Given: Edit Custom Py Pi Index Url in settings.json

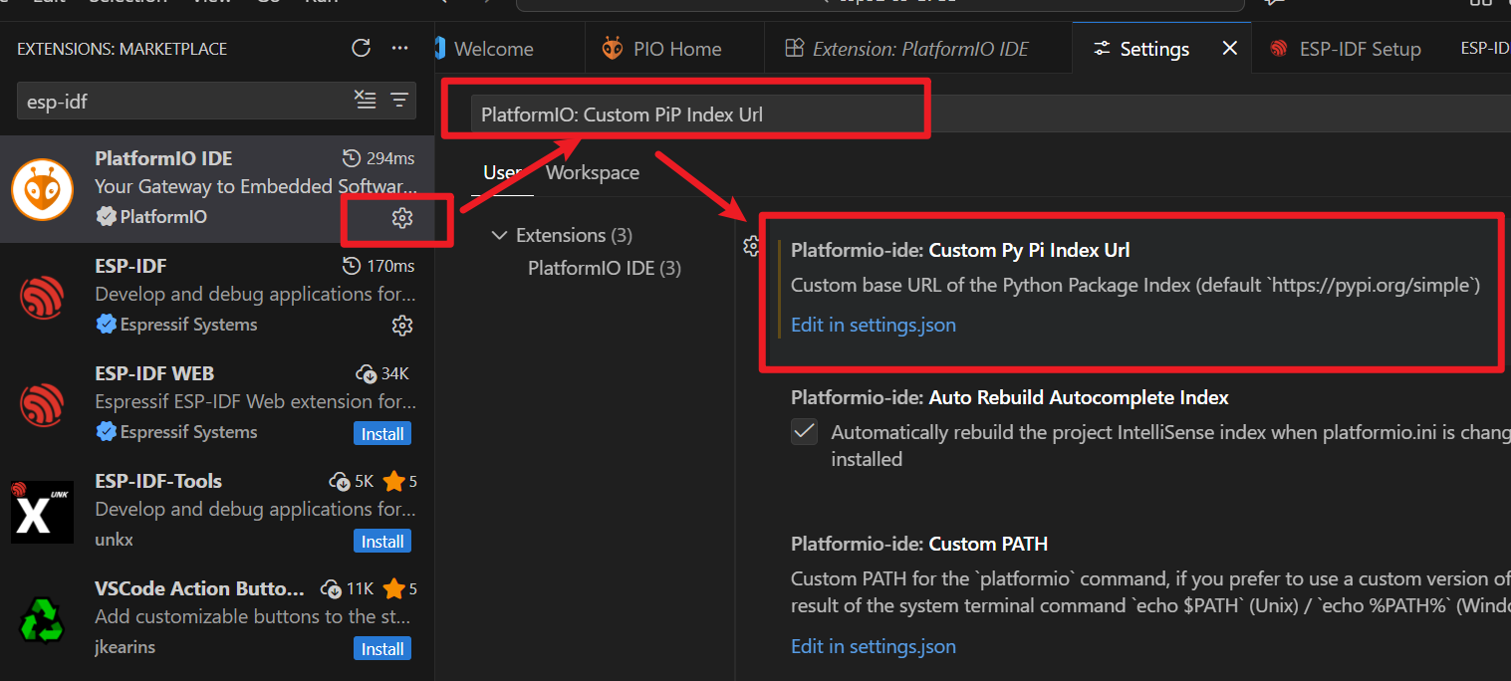Looking at the screenshot, I should click(873, 325).
